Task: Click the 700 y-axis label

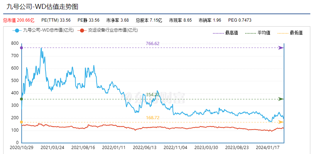Action: pyautogui.click(x=14, y=56)
